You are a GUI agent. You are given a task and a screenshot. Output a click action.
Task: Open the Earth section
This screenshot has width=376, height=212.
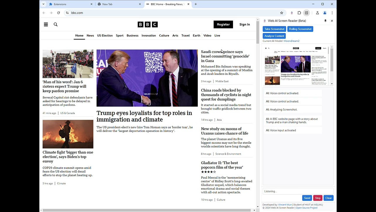197,35
